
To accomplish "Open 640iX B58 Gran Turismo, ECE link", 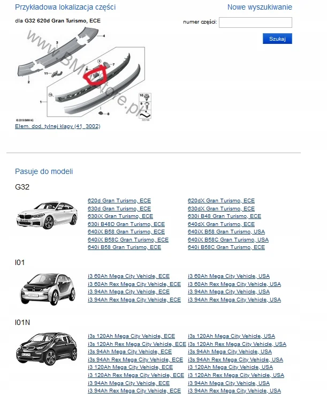I will pos(126,232).
